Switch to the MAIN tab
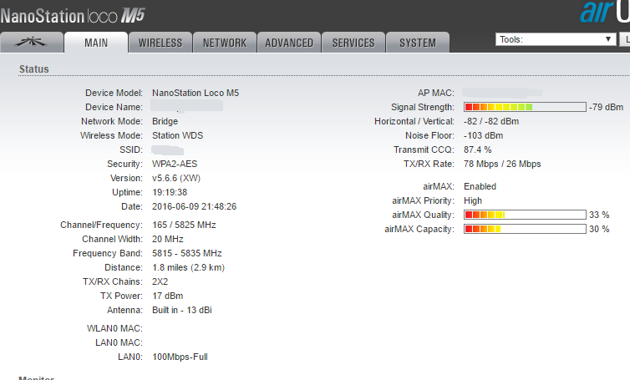This screenshot has width=630, height=380. click(96, 43)
